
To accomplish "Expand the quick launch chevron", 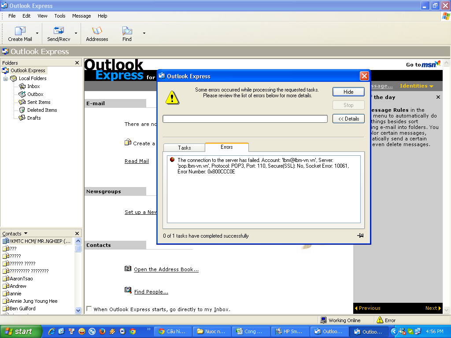I will 149,329.
